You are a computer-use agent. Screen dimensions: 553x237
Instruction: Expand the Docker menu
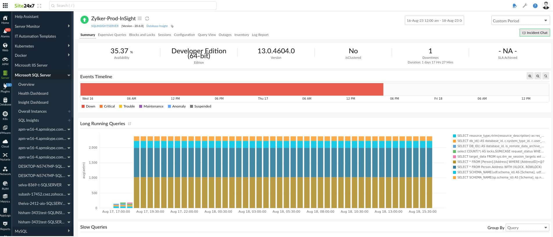tap(69, 55)
